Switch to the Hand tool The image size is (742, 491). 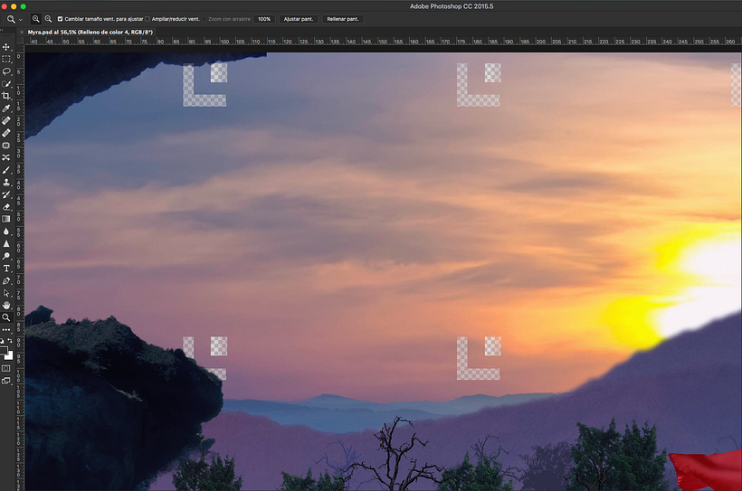click(6, 306)
